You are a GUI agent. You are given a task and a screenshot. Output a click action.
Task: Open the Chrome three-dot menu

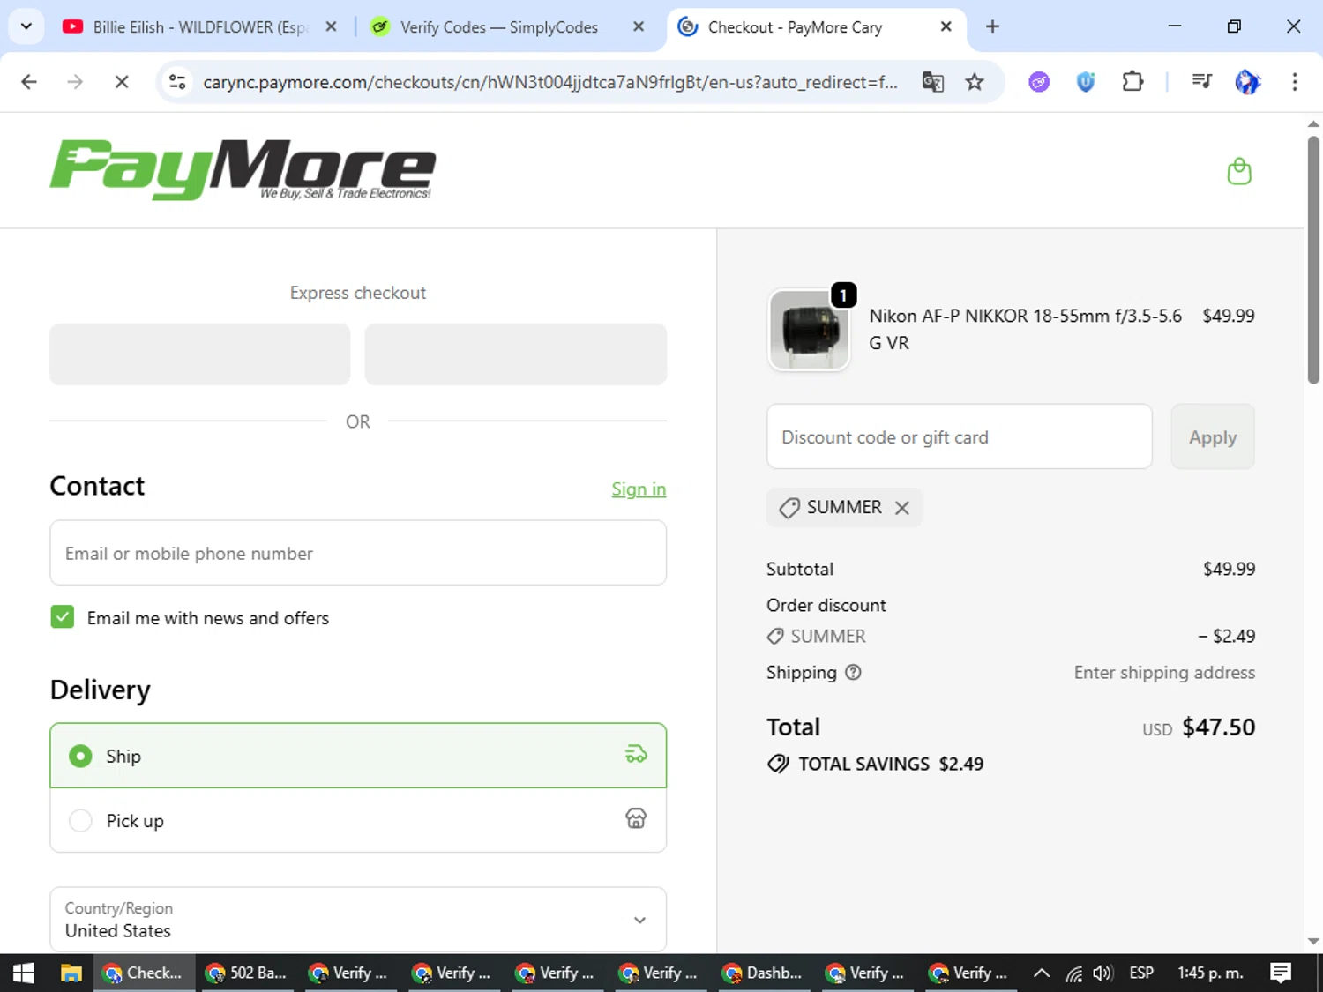(x=1295, y=82)
